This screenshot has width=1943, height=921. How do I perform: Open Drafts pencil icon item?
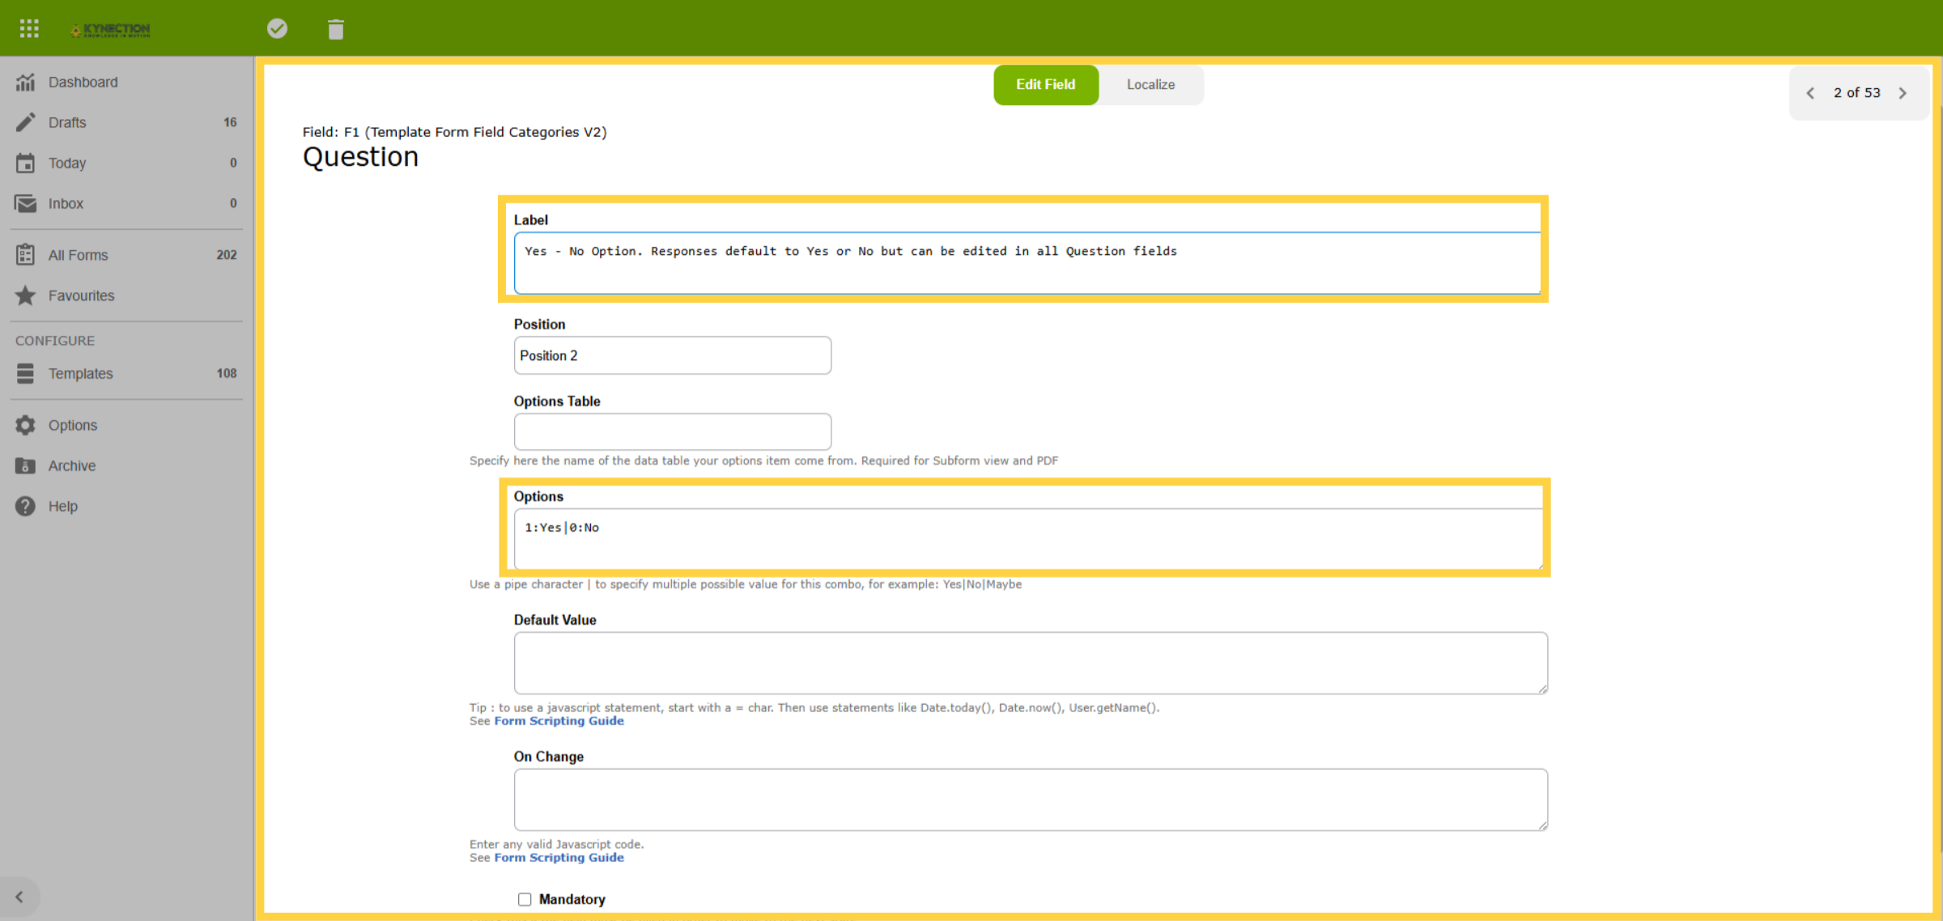[x=26, y=122]
